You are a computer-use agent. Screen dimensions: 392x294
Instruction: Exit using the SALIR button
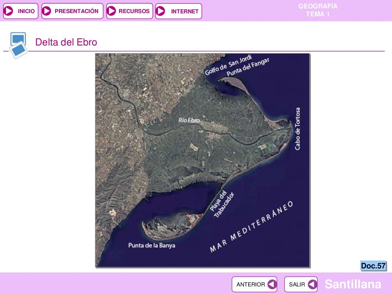[301, 284]
